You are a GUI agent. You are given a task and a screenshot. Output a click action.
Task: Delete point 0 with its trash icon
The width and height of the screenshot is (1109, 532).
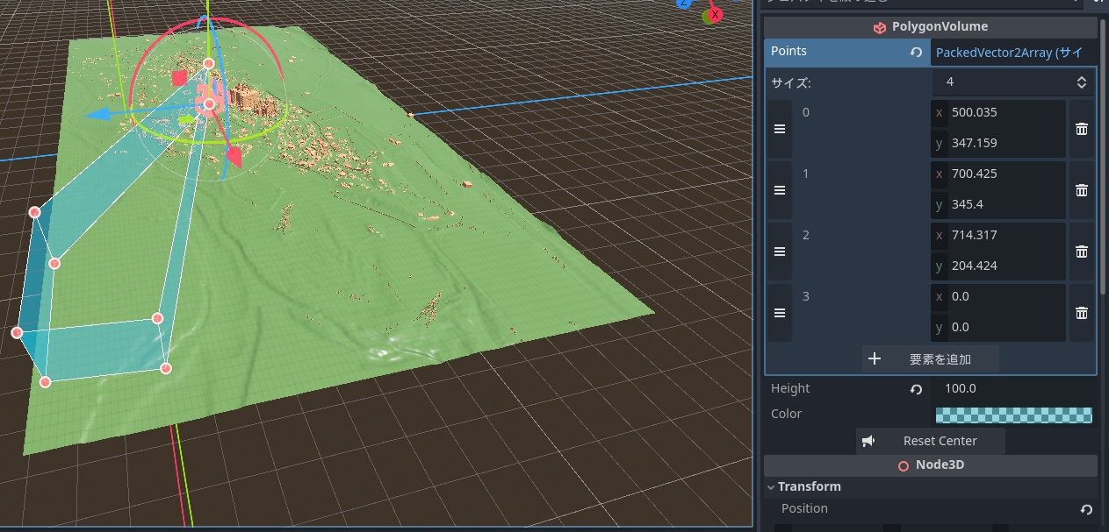1081,129
